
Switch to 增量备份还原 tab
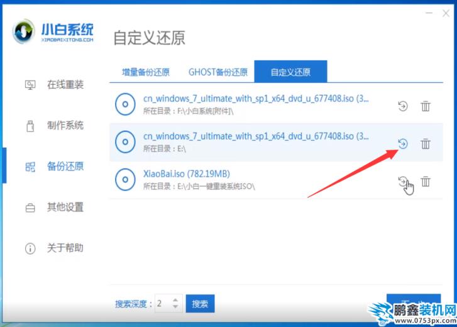pyautogui.click(x=146, y=72)
